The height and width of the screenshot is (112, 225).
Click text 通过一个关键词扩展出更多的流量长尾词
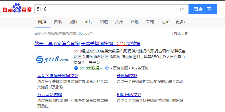(150, 82)
